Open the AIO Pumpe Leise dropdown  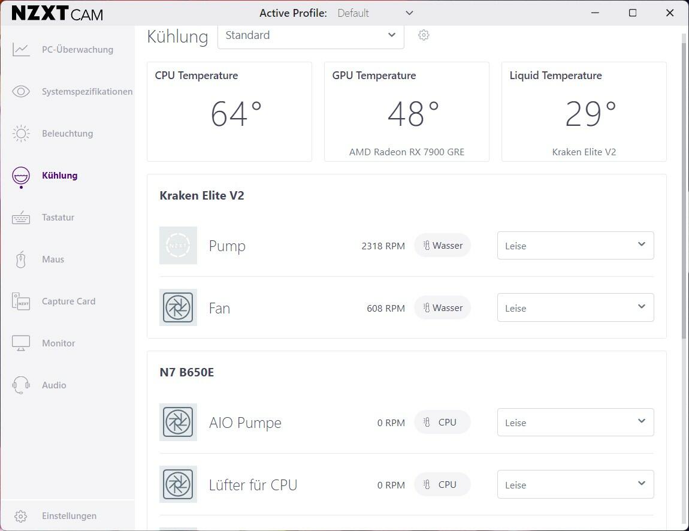[x=575, y=422]
